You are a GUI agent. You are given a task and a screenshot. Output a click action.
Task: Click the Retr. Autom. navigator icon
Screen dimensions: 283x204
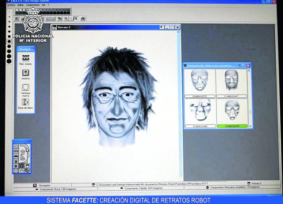click(x=25, y=58)
